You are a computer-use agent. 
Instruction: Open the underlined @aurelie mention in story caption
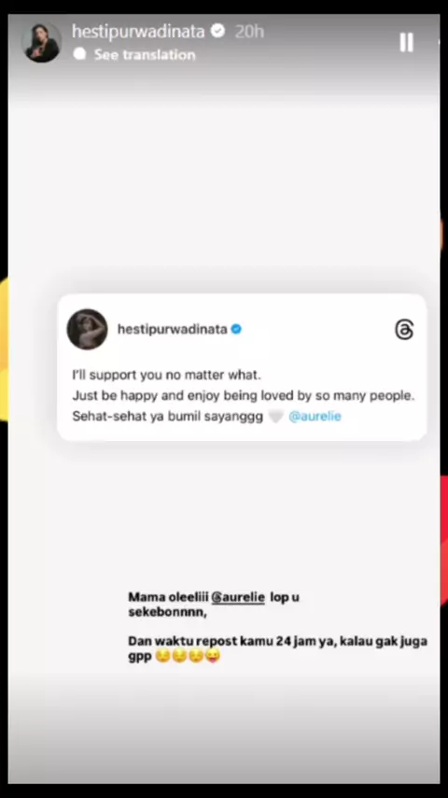(x=238, y=597)
